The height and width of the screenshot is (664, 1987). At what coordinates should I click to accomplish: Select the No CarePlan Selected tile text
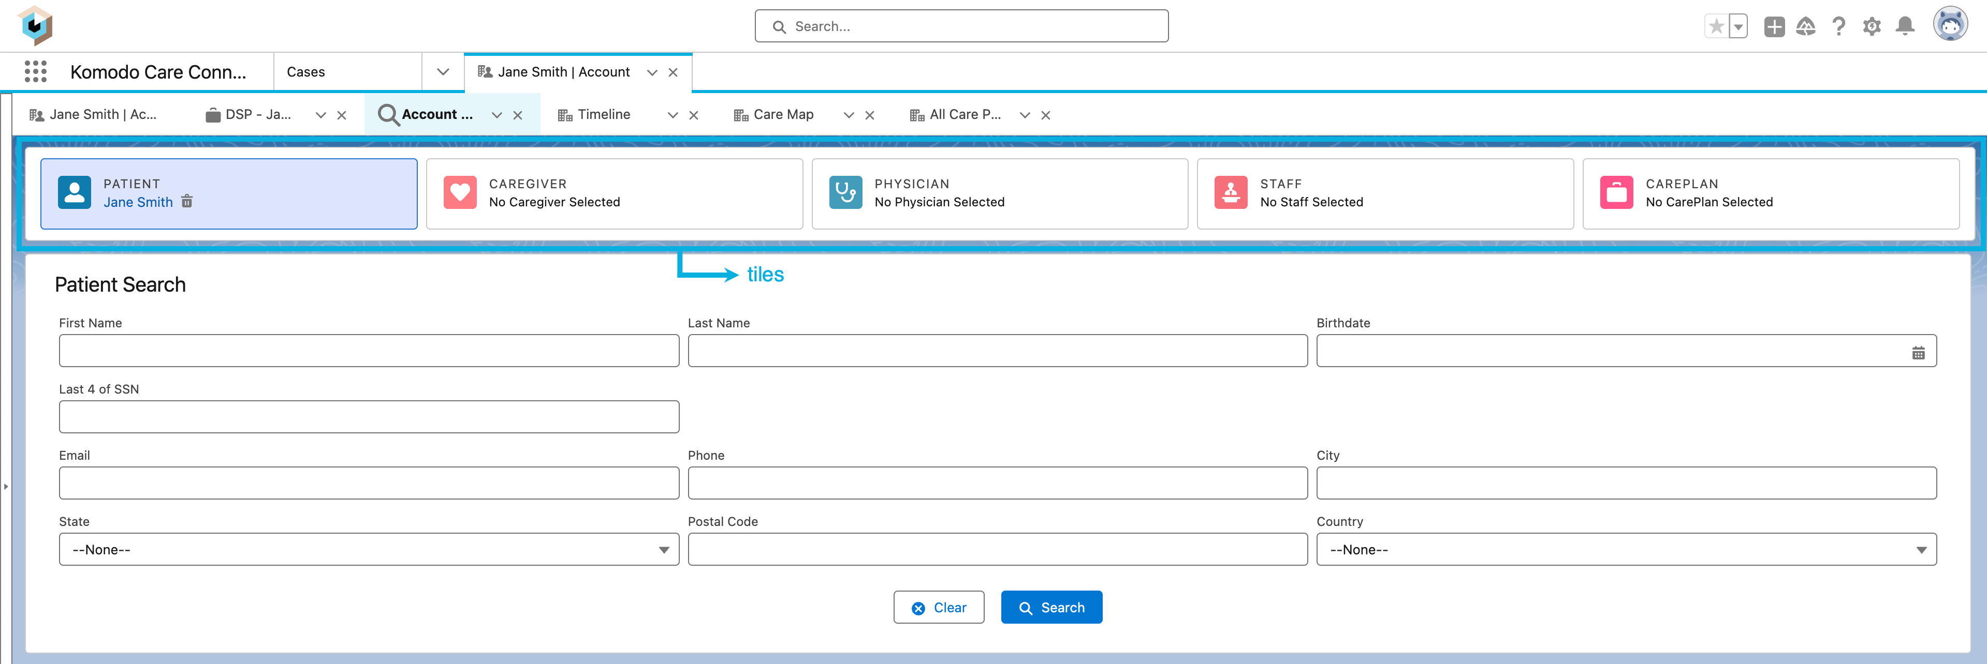pyautogui.click(x=1710, y=202)
